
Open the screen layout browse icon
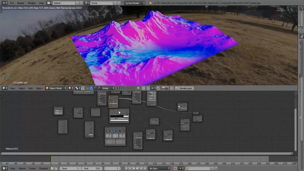pyautogui.click(x=49, y=3)
